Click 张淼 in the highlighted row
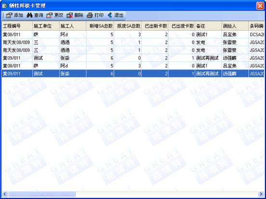The height and width of the screenshot is (199, 266). click(73, 74)
